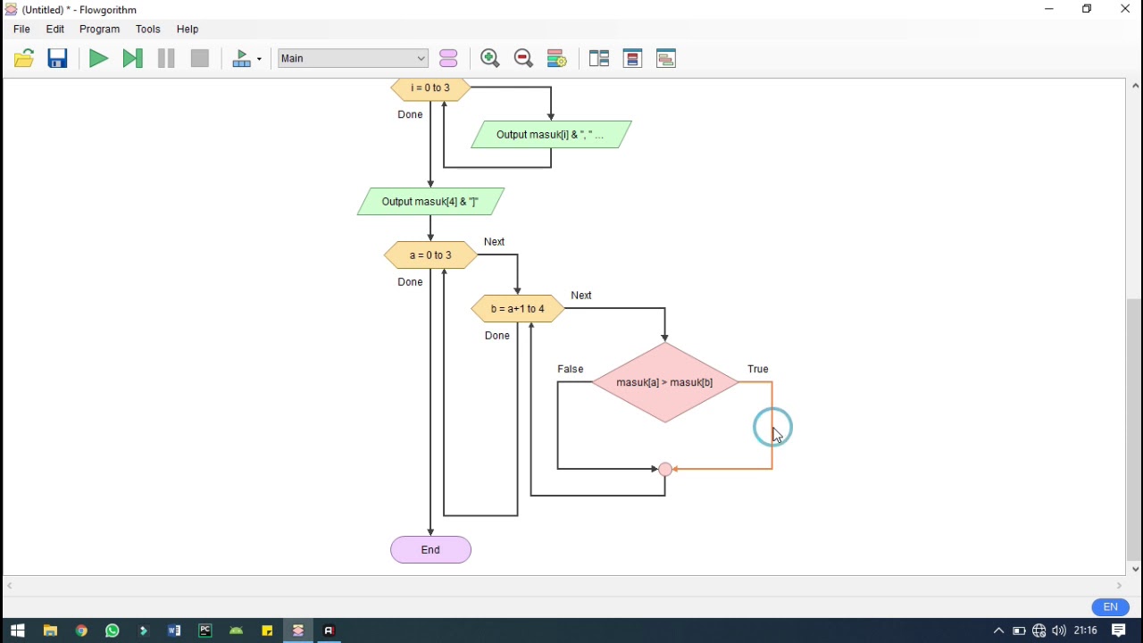The width and height of the screenshot is (1143, 643).
Task: Open the network tray icon
Action: coord(1039,630)
